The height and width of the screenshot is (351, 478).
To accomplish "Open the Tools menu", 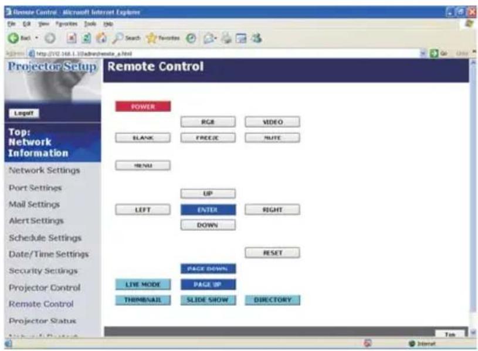I will pos(90,23).
